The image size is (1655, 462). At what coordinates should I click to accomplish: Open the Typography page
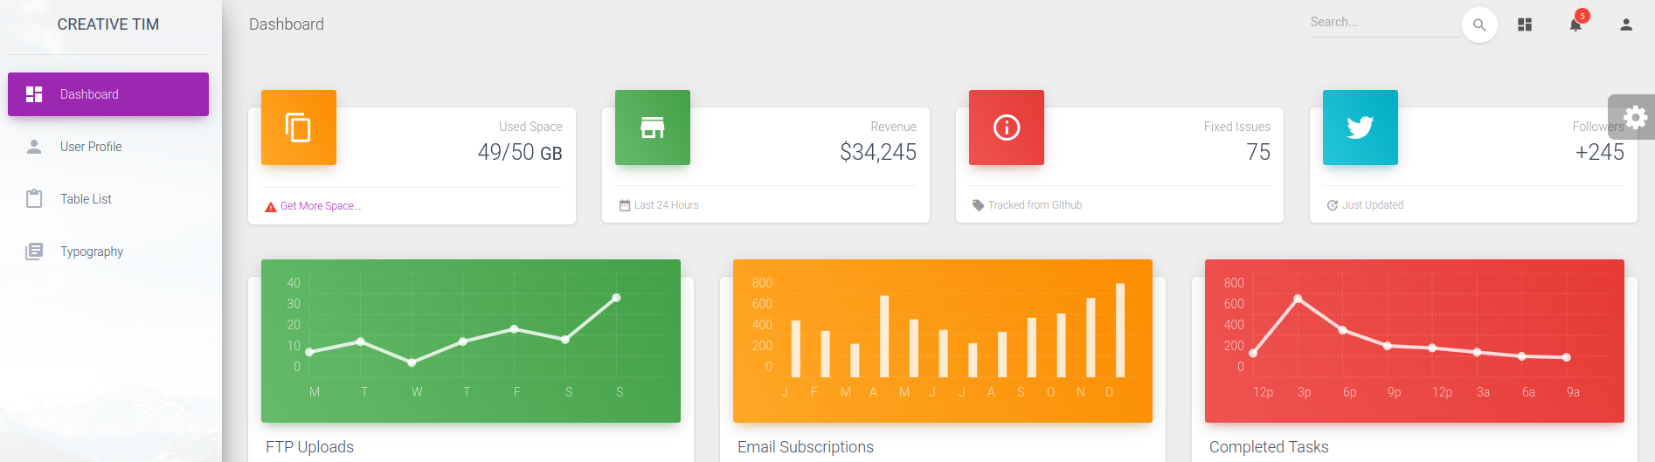pos(91,252)
